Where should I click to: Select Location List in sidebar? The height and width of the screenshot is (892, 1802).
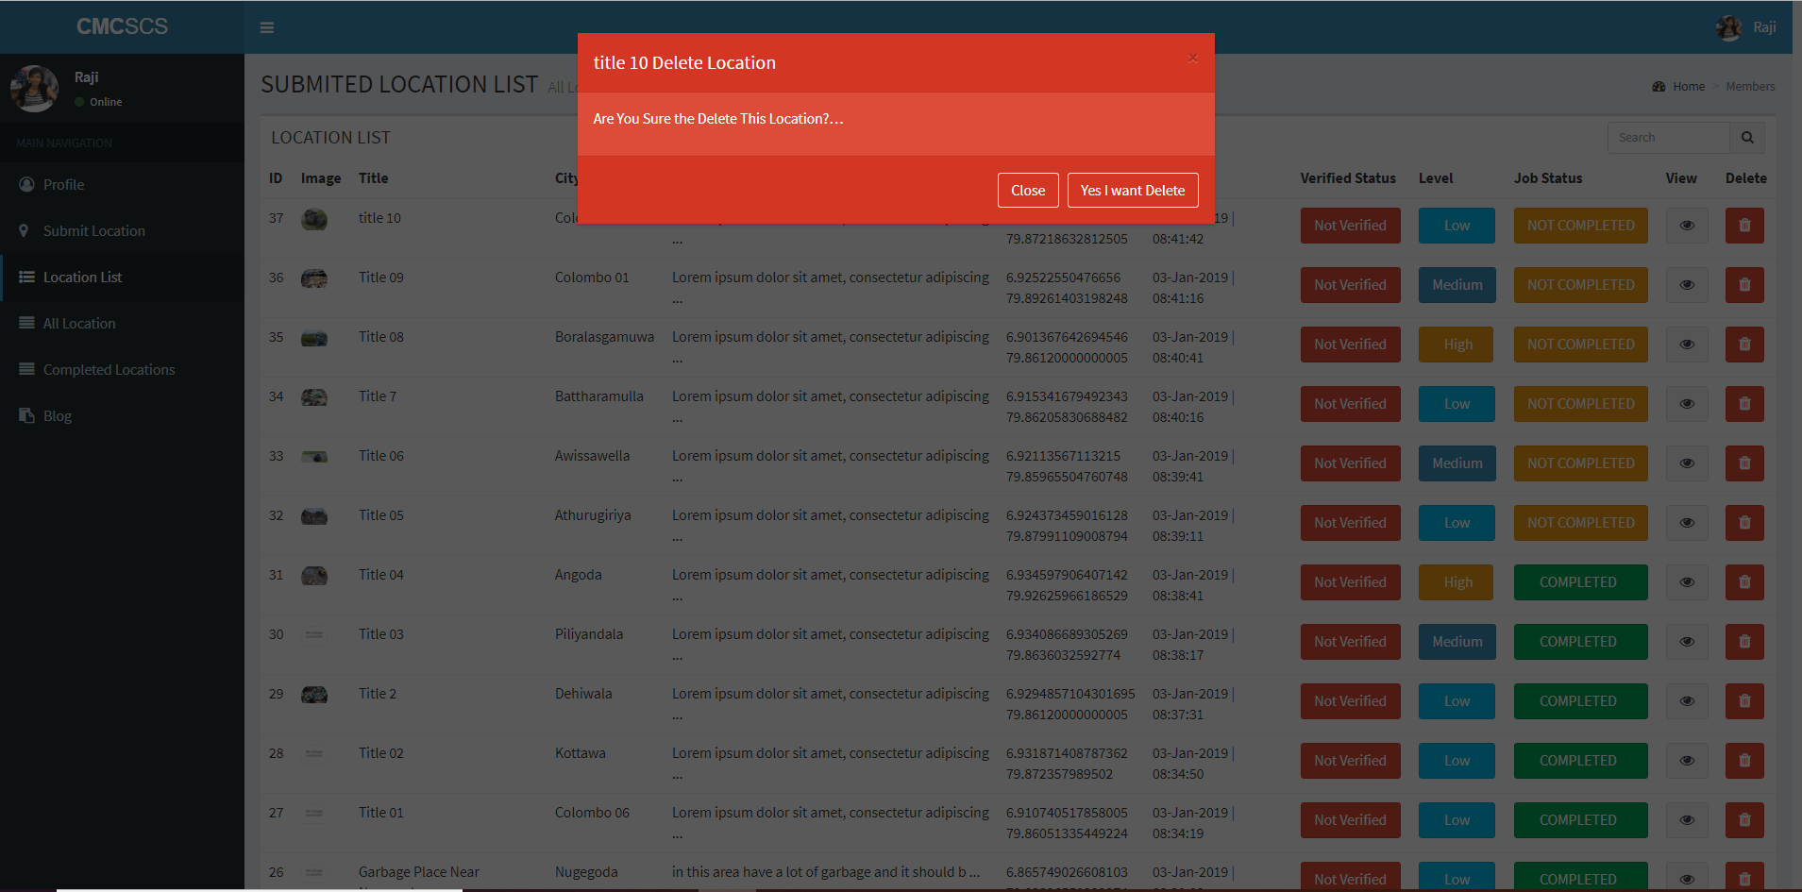[x=122, y=278]
